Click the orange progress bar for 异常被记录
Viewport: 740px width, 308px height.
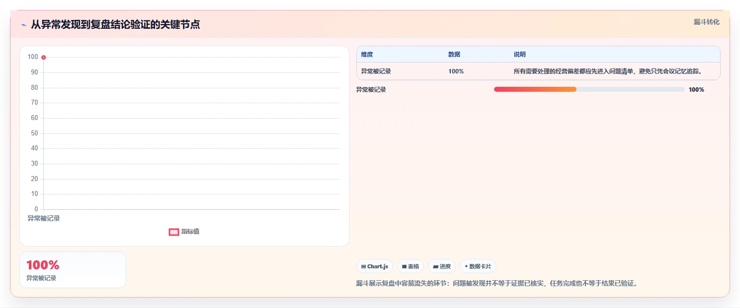coord(535,89)
